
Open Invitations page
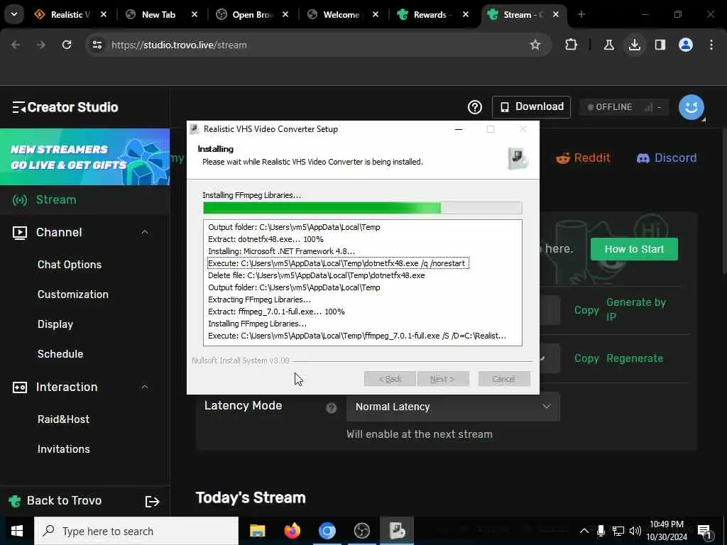pyautogui.click(x=63, y=449)
